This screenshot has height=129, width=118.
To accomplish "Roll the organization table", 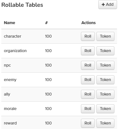I will tap(88, 51).
